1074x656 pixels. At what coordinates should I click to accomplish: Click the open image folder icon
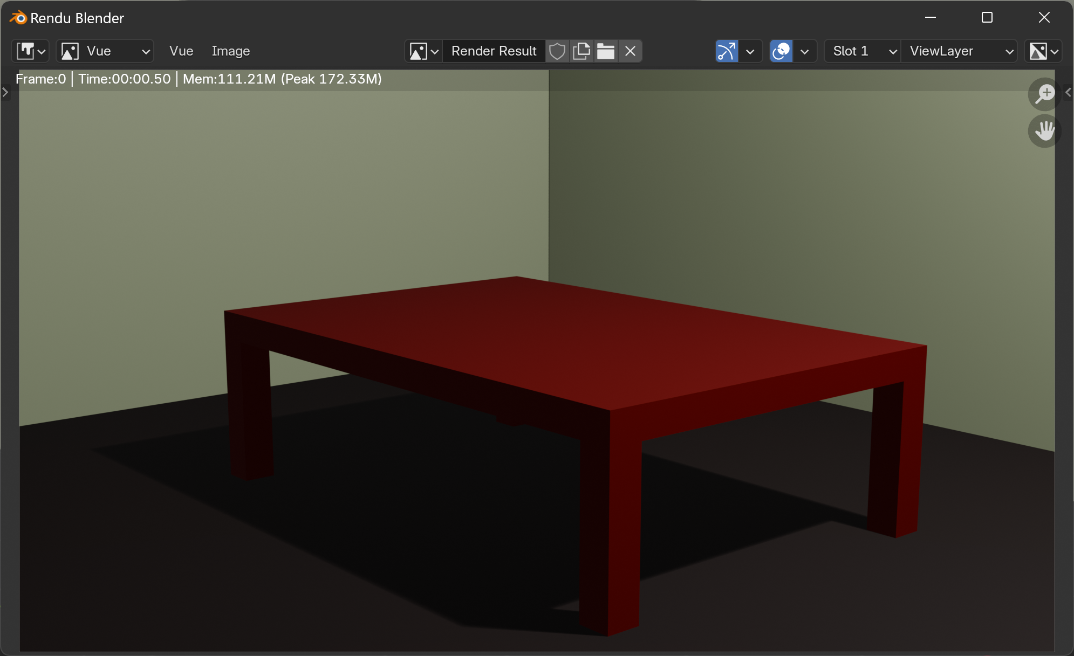coord(606,51)
